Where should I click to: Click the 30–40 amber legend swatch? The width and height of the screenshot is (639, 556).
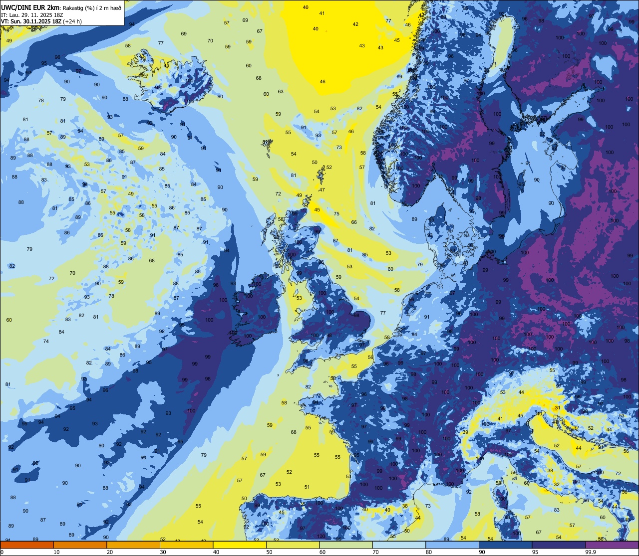(x=186, y=545)
